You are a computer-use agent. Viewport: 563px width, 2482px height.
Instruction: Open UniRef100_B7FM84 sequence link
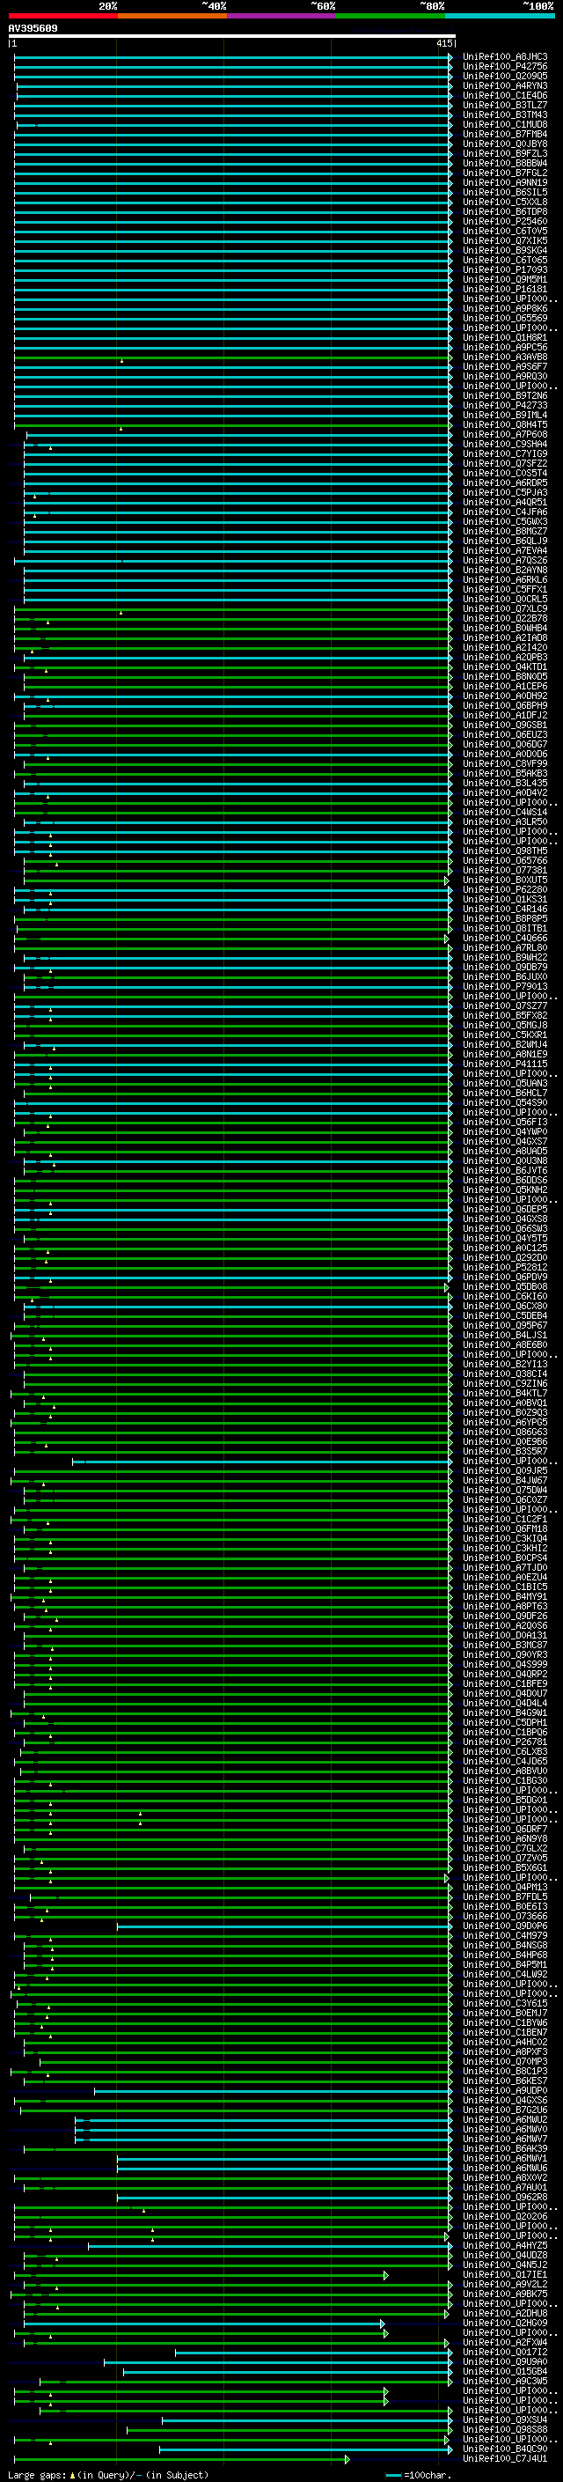(504, 134)
